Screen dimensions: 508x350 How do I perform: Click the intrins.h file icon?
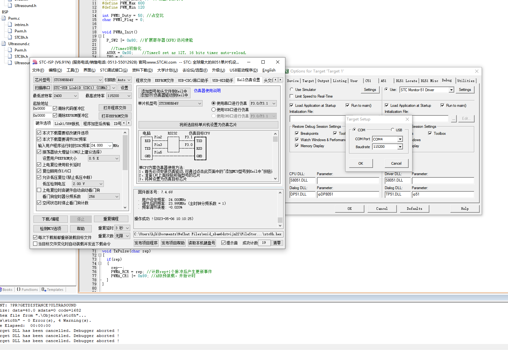pyautogui.click(x=10, y=24)
